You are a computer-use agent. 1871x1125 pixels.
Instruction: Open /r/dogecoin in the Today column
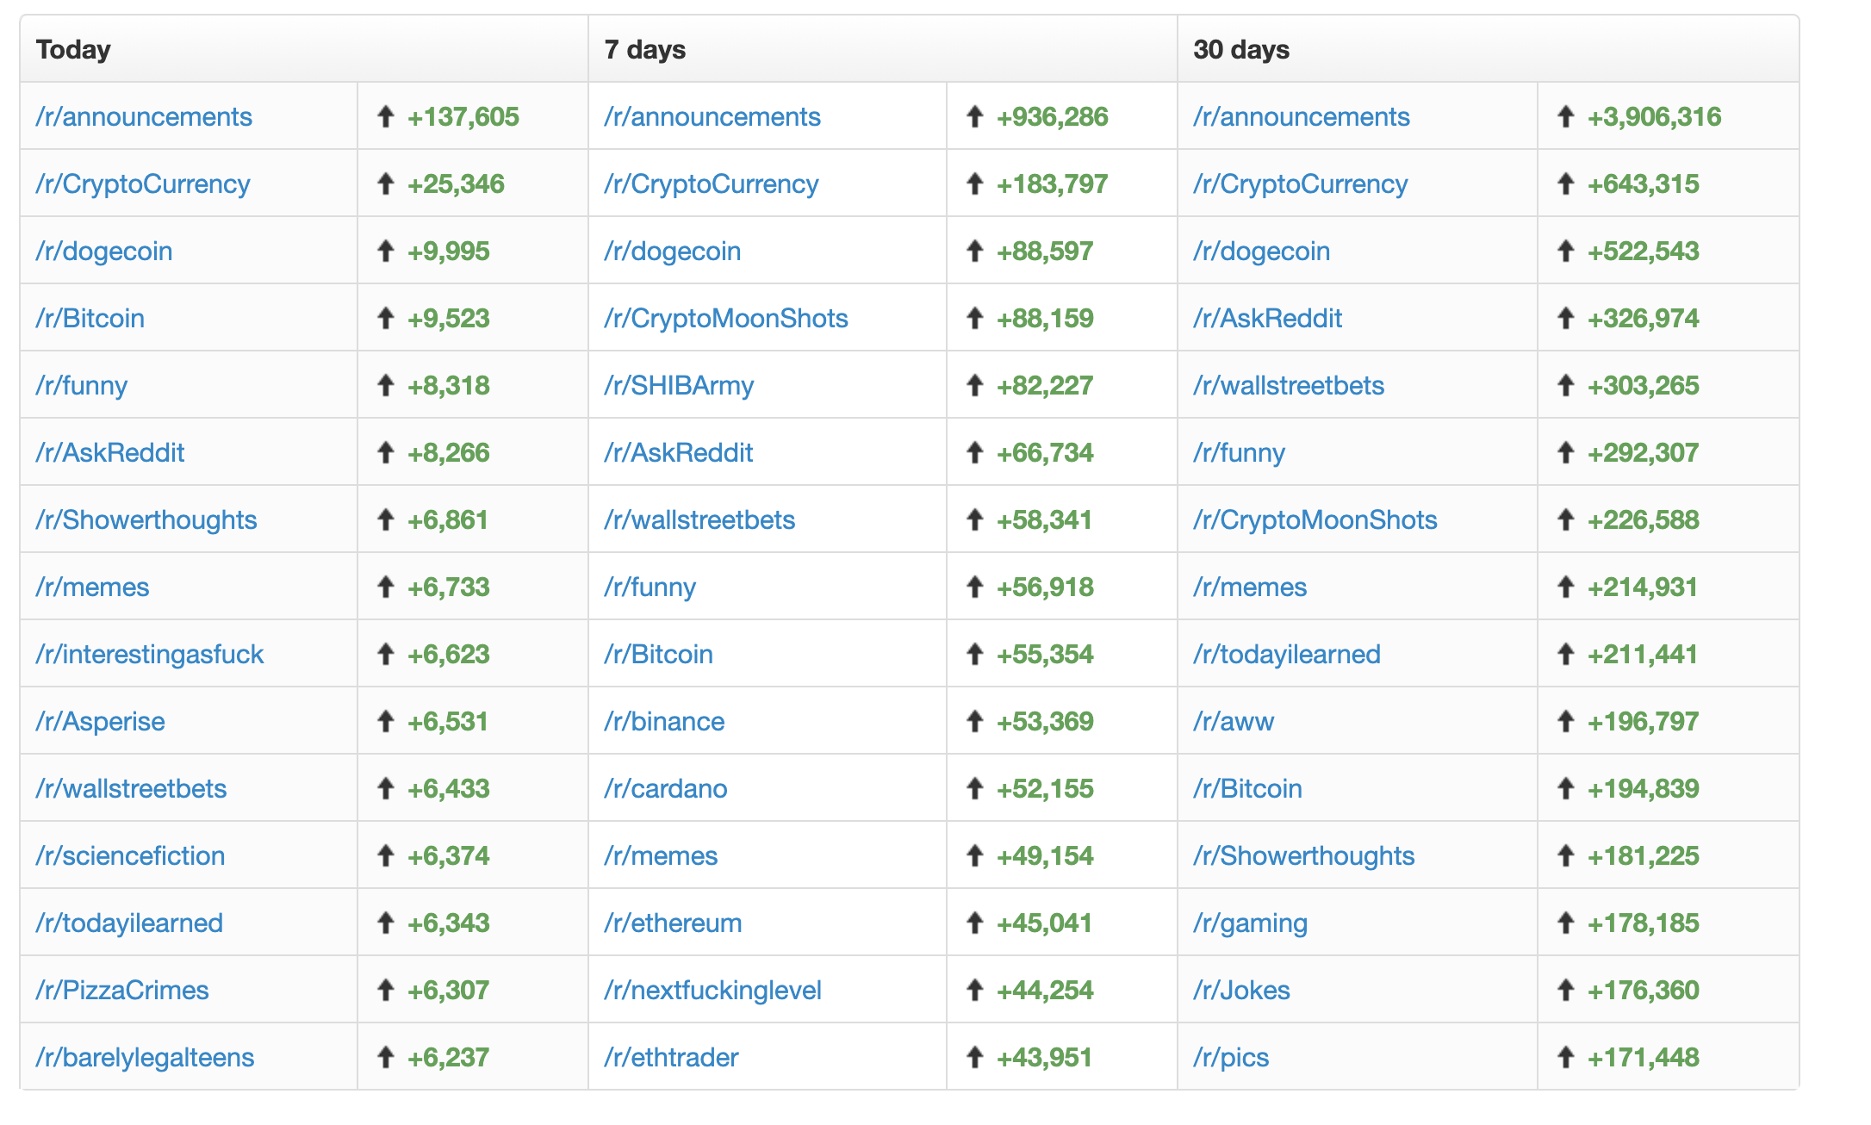point(104,251)
